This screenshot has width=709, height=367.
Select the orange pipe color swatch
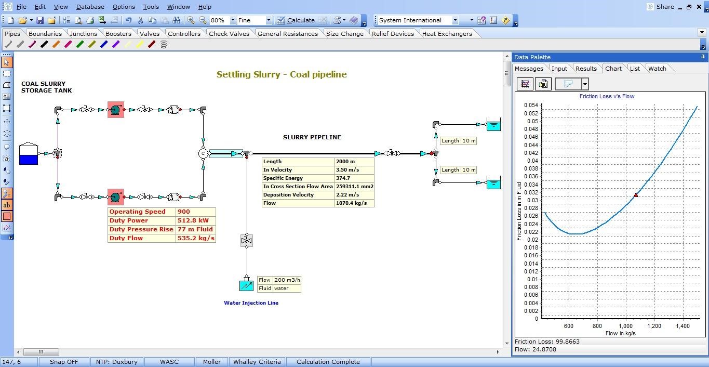click(56, 44)
